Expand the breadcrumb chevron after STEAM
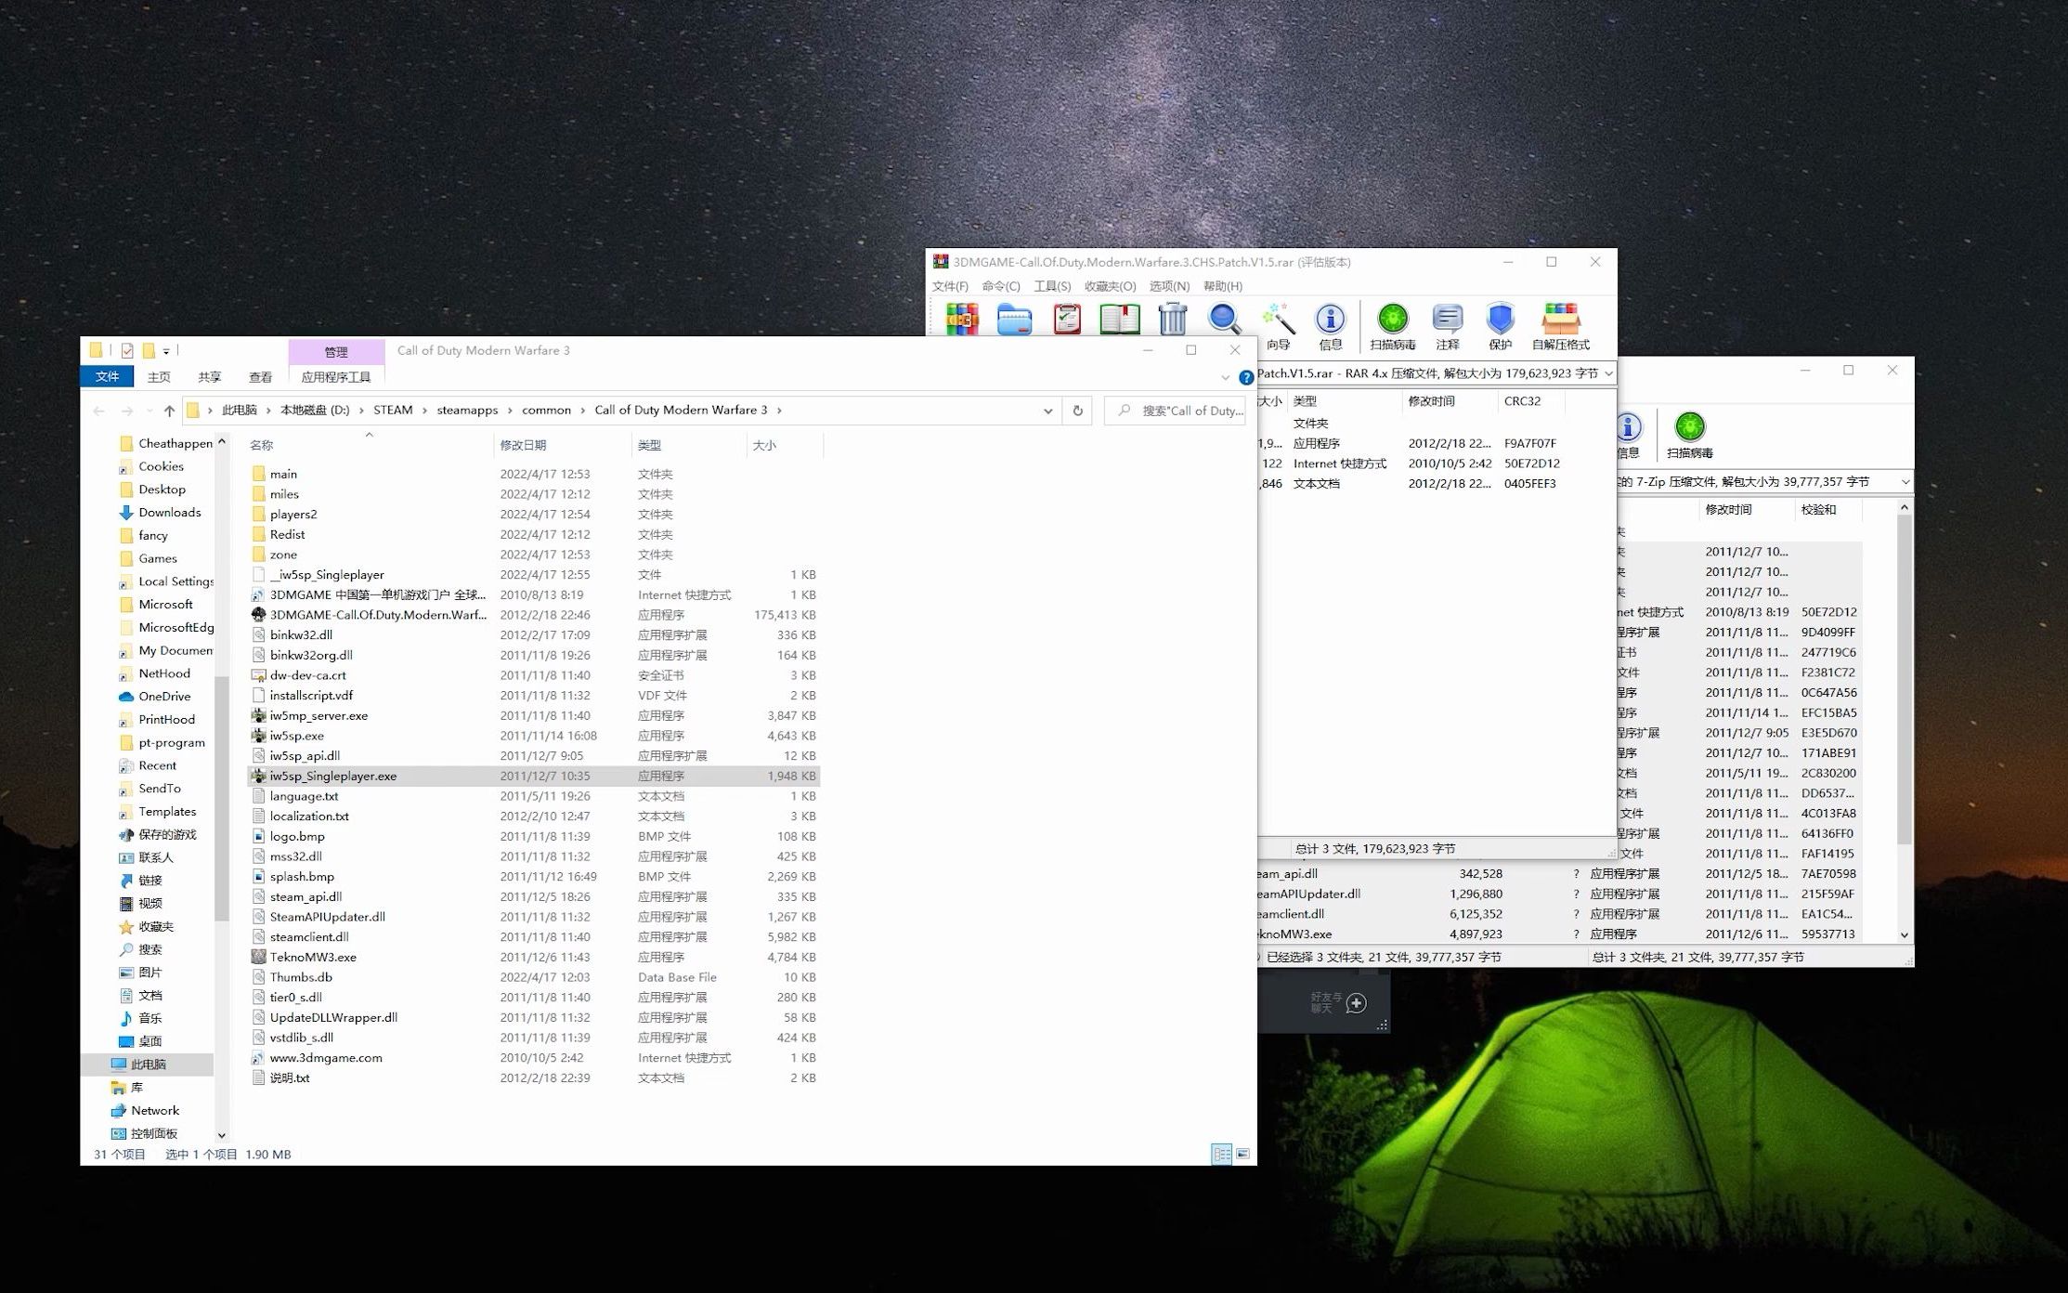The image size is (2068, 1293). coord(424,410)
